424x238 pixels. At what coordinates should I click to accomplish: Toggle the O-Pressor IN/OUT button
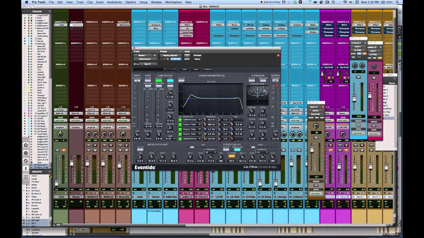tap(252, 81)
